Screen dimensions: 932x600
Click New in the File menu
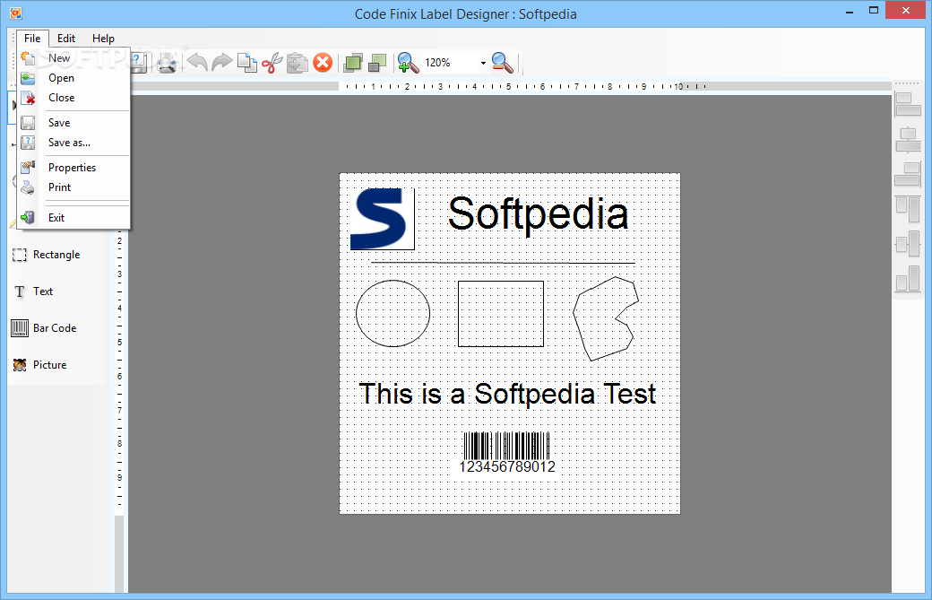pyautogui.click(x=73, y=58)
